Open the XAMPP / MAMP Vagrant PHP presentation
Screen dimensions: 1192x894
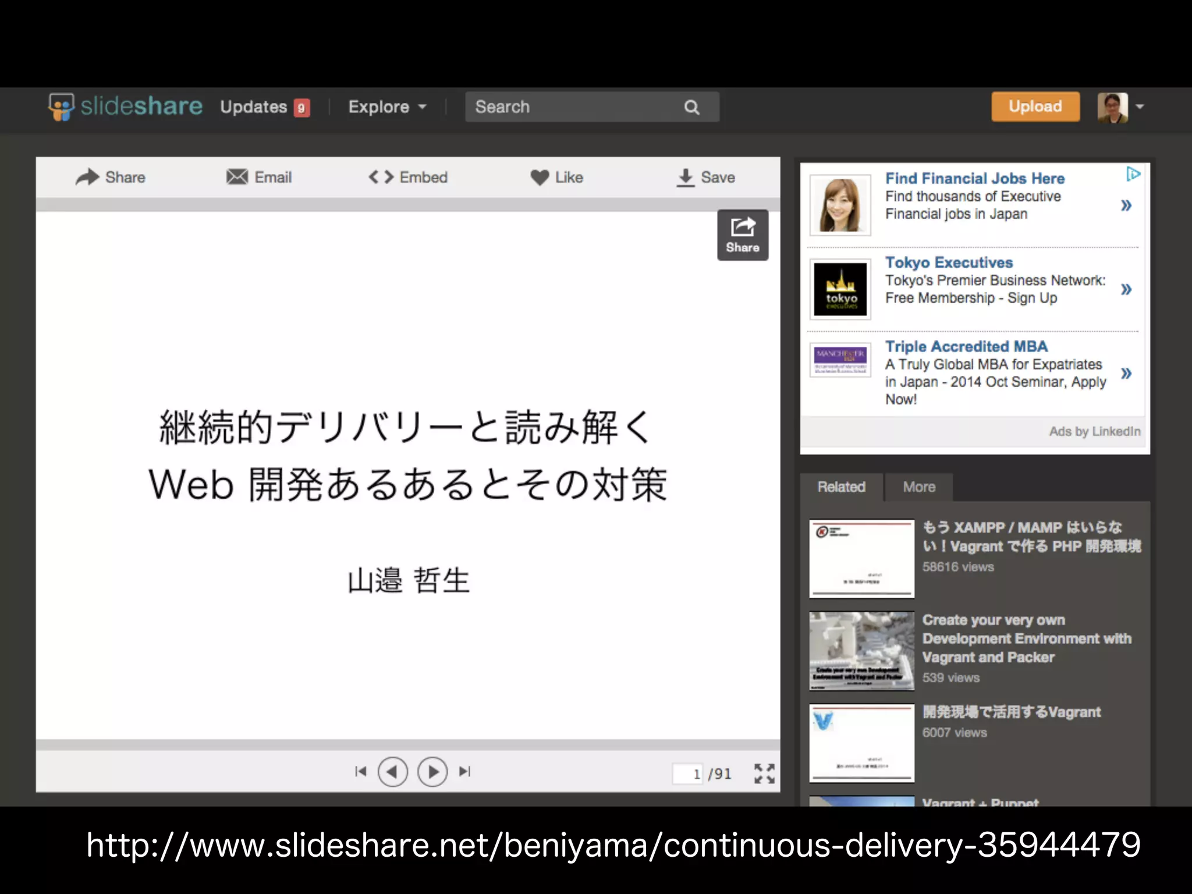pyautogui.click(x=1031, y=537)
